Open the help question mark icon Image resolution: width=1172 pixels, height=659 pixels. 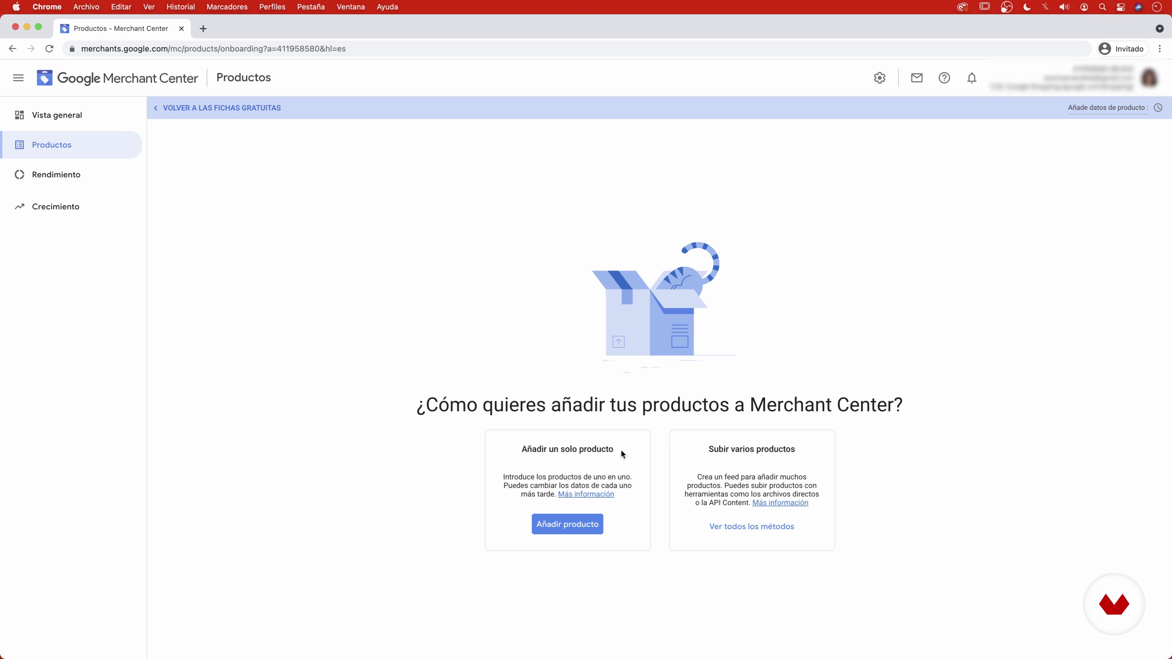(944, 78)
